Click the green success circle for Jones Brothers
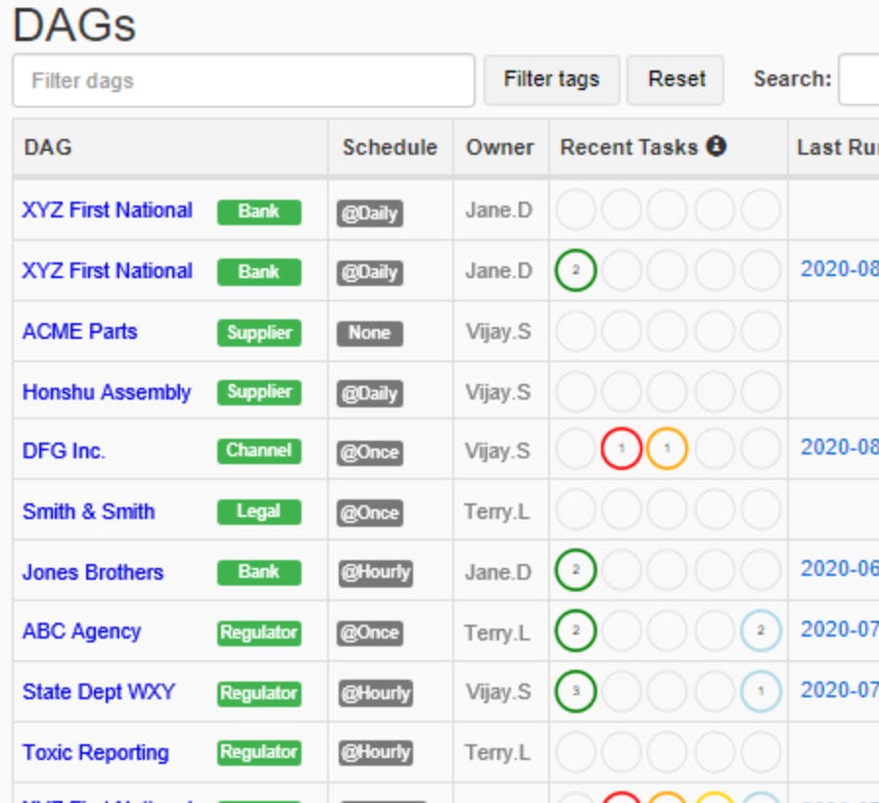Viewport: 879px width, 803px height. (x=576, y=570)
